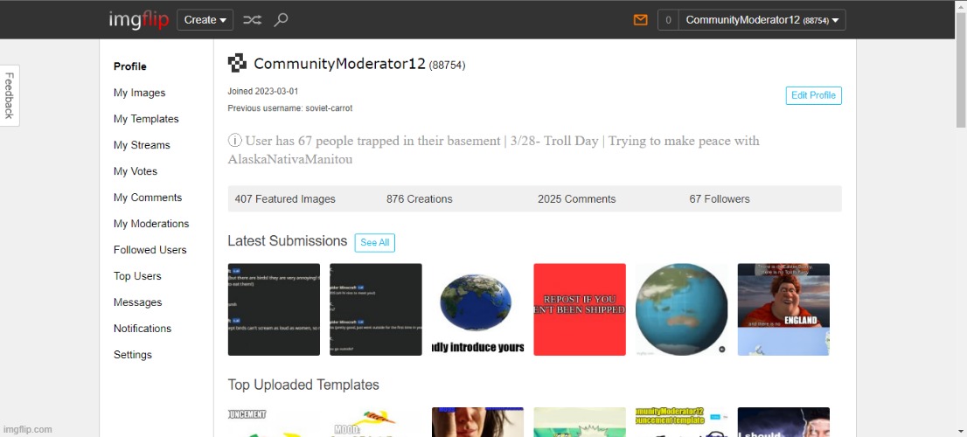Click the shuffle random meme icon
Viewport: 967px width, 437px height.
[x=252, y=20]
